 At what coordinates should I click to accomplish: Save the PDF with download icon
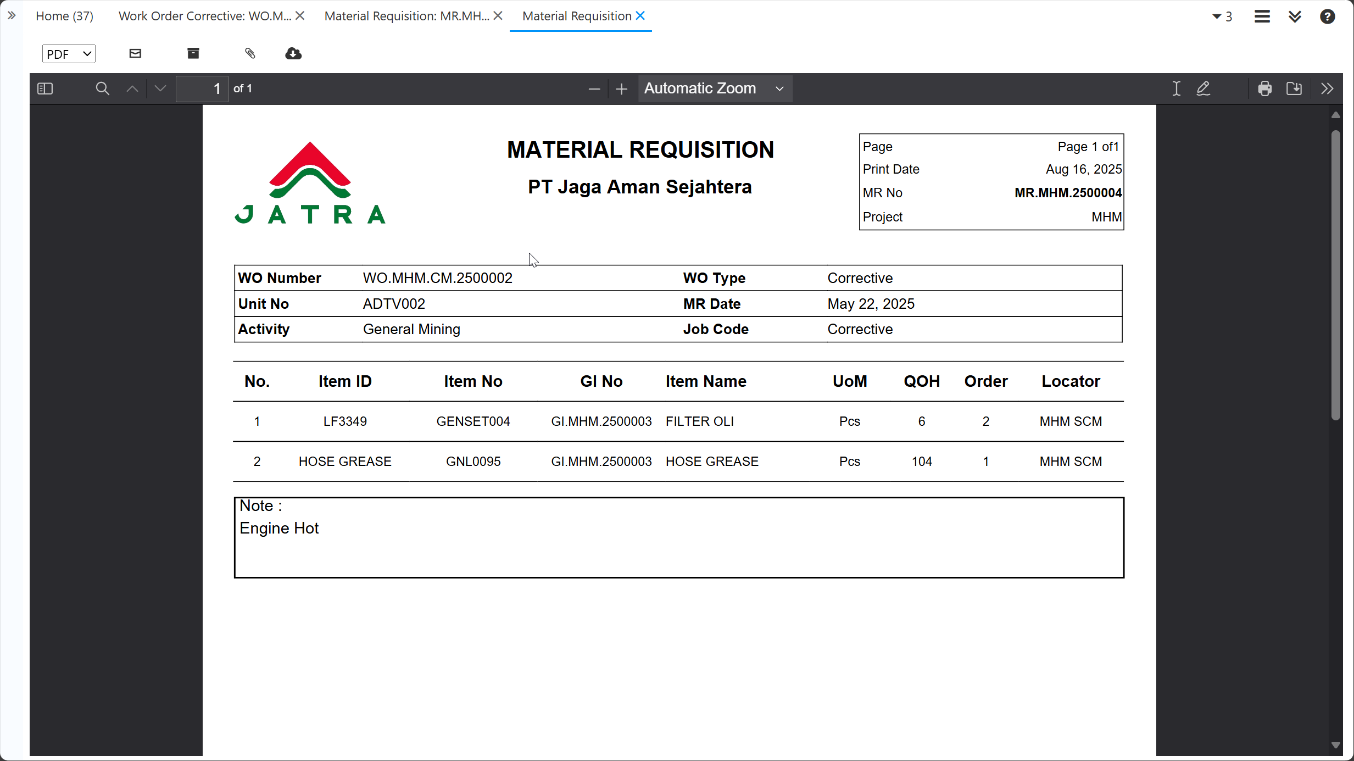coord(1294,88)
